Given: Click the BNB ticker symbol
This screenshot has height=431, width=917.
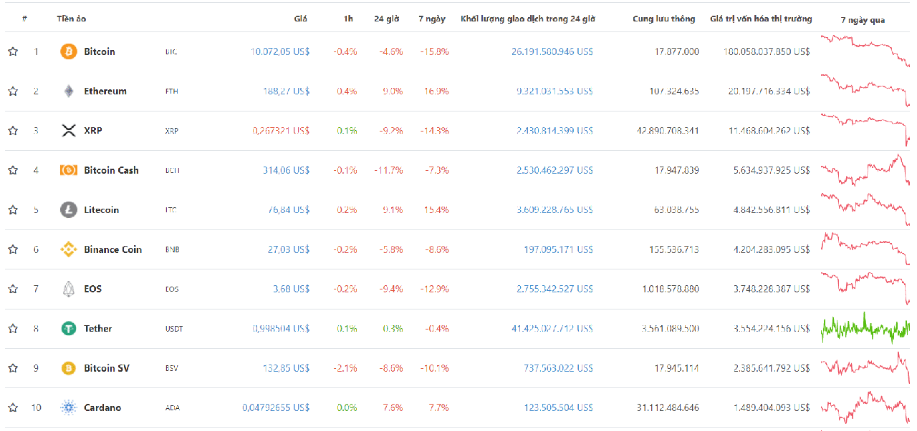Looking at the screenshot, I should click(172, 249).
